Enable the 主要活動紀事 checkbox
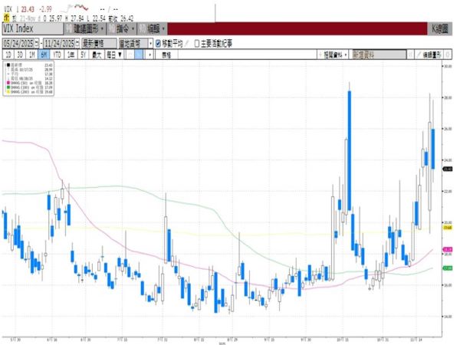This screenshot has height=345, width=460. (197, 44)
